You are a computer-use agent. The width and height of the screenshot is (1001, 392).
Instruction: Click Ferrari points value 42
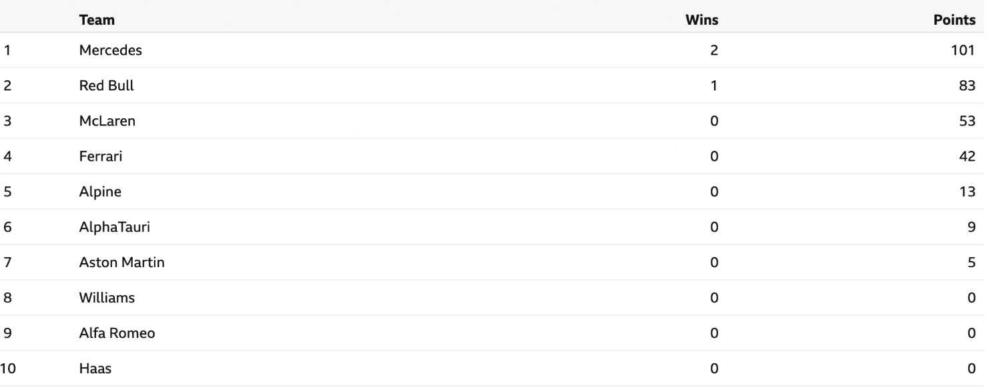[x=968, y=156]
